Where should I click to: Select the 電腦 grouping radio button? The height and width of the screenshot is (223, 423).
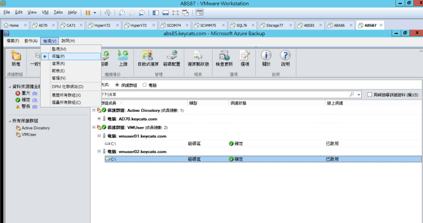point(144,85)
